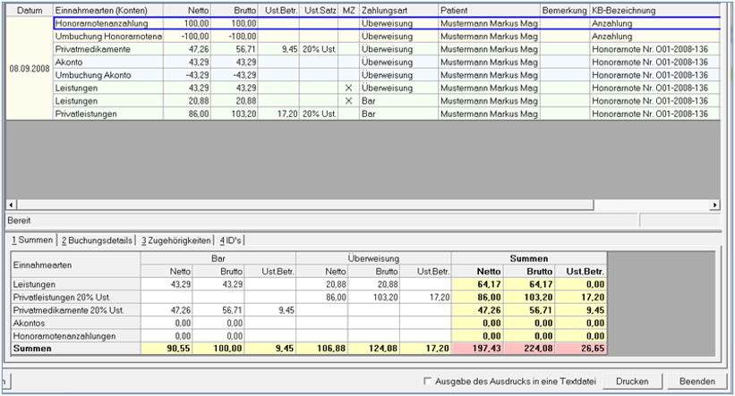Click the Ust.Satz column header
Image resolution: width=735 pixels, height=396 pixels.
tap(319, 11)
